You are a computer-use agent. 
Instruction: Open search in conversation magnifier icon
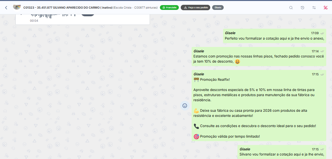291,8
